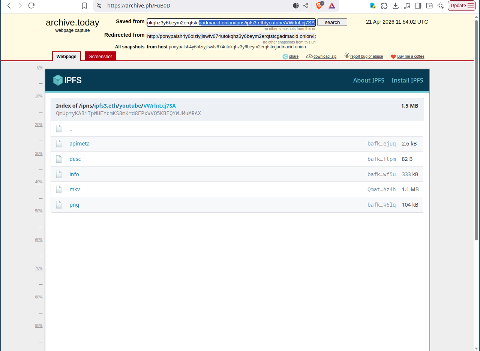Click the file icon beside parent directory row

[59, 129]
